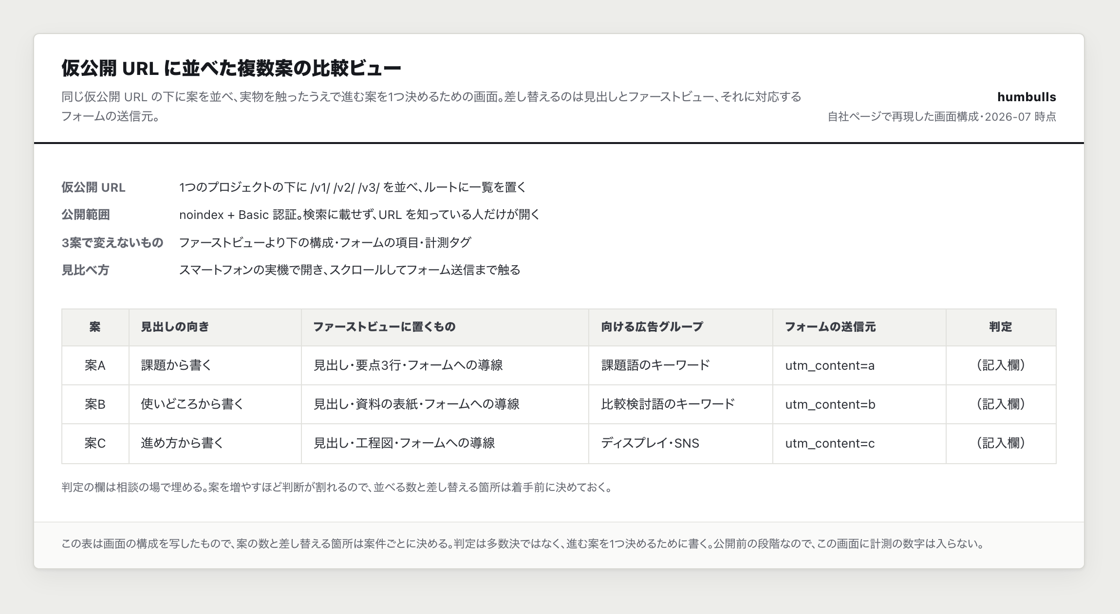
Task: Select the 仮公開 URL label
Action: [93, 187]
